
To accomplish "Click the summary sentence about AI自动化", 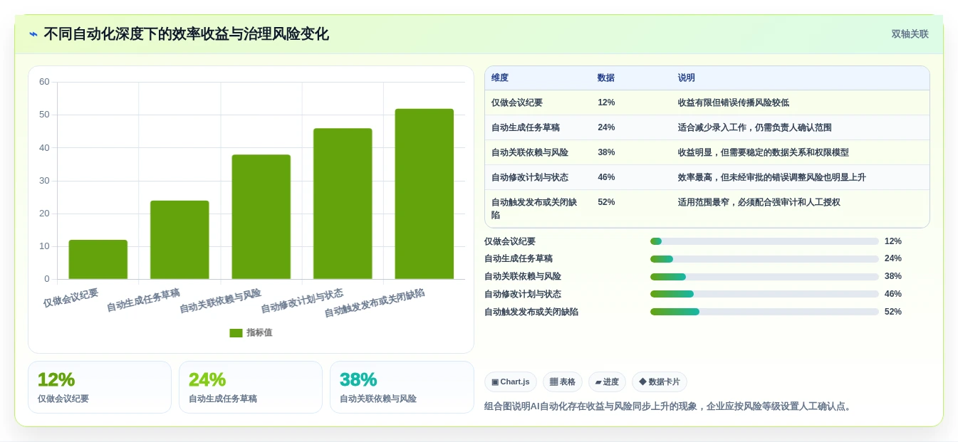I will point(669,406).
